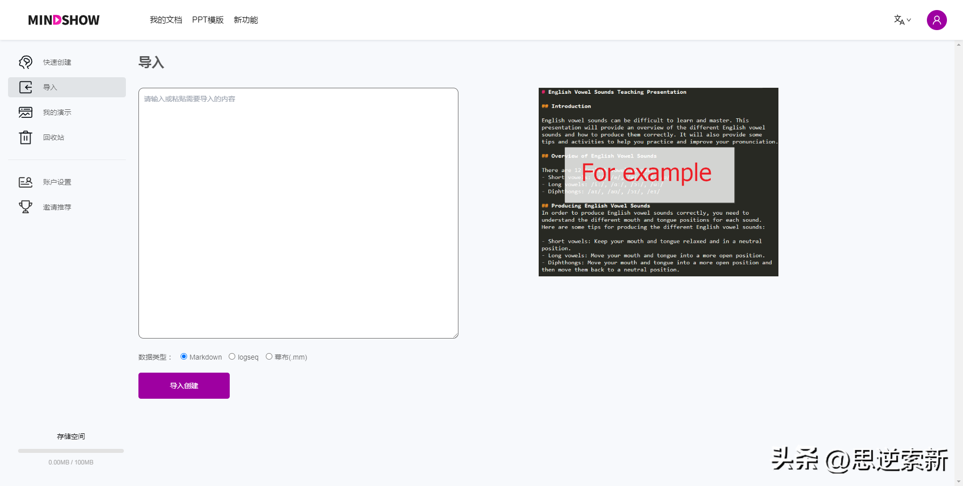Screen dimensions: 963x486
Task: Select the logseq data type radio
Action: [x=232, y=357]
